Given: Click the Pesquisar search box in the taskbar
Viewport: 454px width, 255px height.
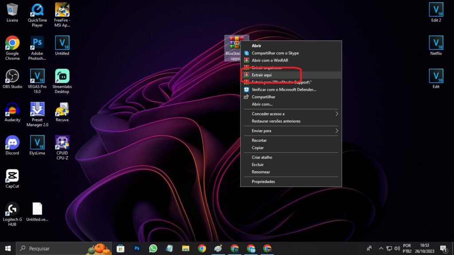Looking at the screenshot, I should click(x=58, y=248).
